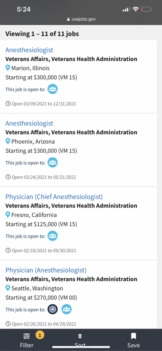The image size is (162, 351).
Task: Tap the dark concentric-circle icon on Seattle job
Action: tap(53, 310)
